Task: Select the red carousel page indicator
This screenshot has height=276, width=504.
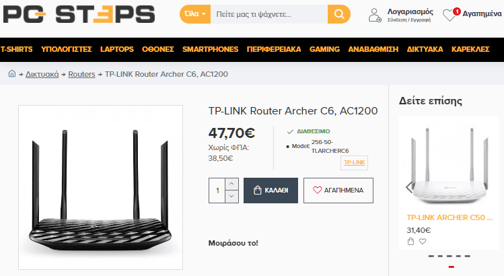Action: tap(452, 267)
